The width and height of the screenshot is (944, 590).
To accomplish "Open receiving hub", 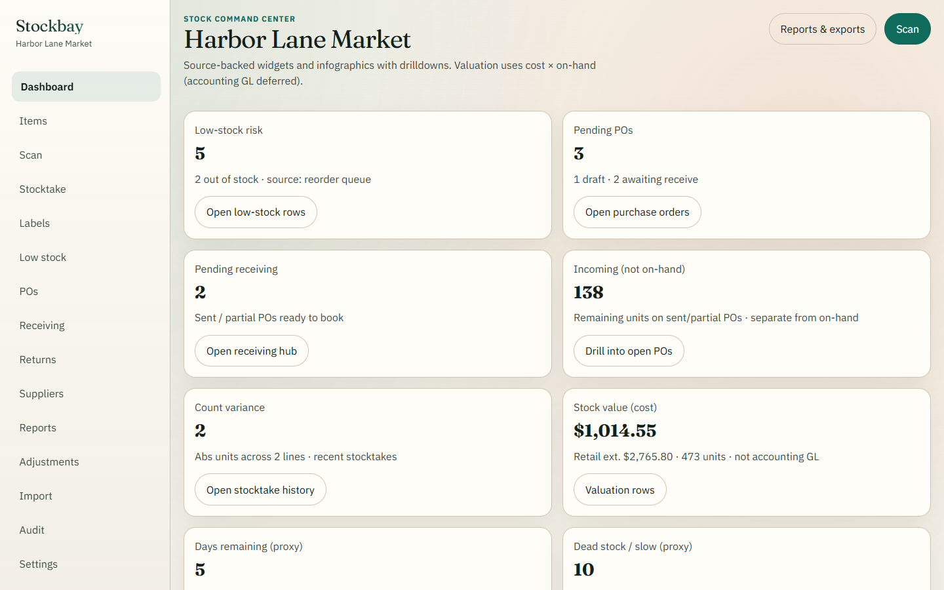I will pyautogui.click(x=252, y=351).
